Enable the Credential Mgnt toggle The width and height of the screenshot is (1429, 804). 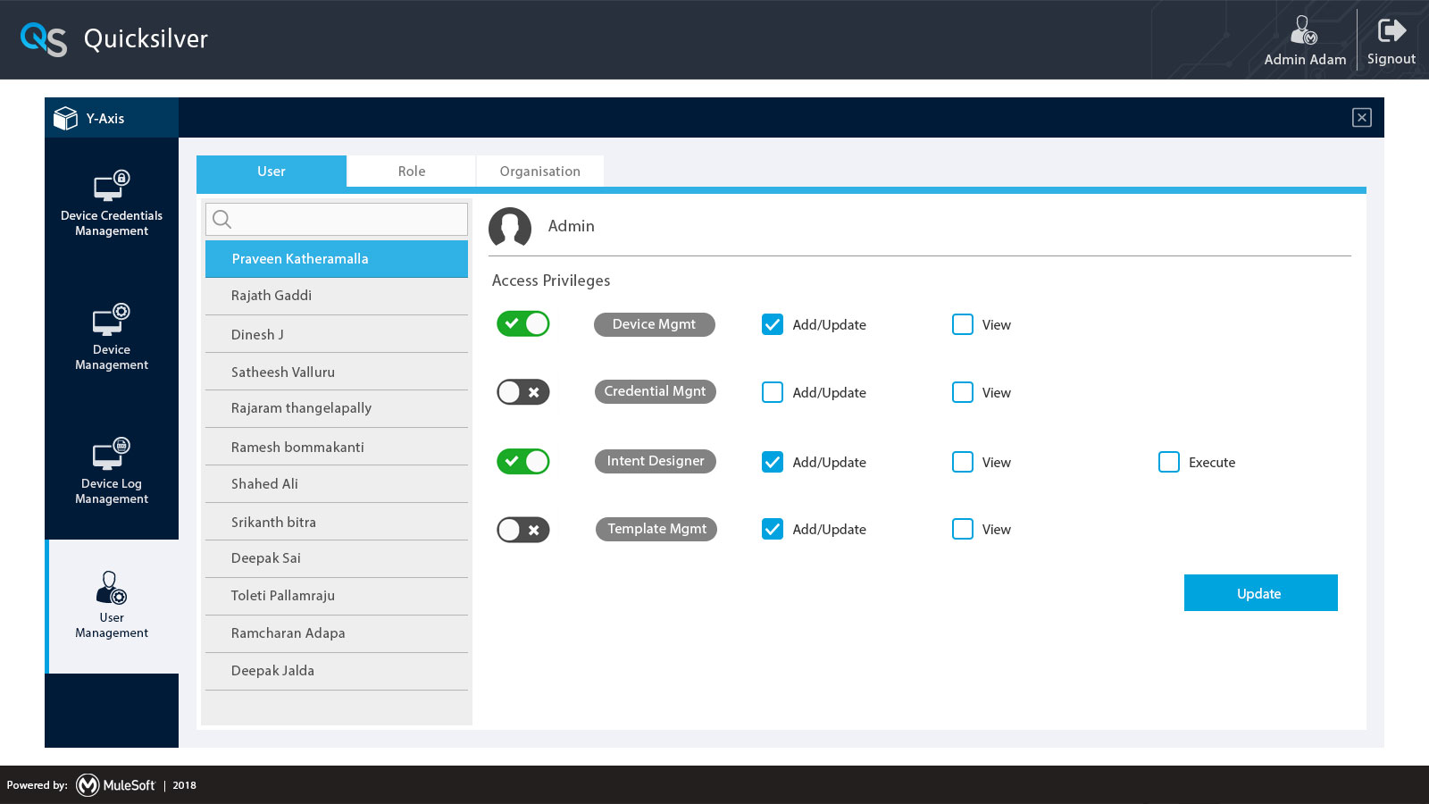coord(523,392)
